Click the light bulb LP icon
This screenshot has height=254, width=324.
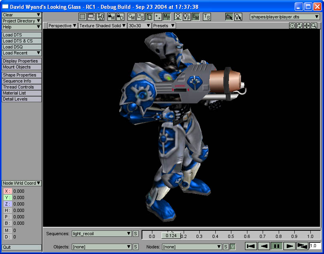187,17
